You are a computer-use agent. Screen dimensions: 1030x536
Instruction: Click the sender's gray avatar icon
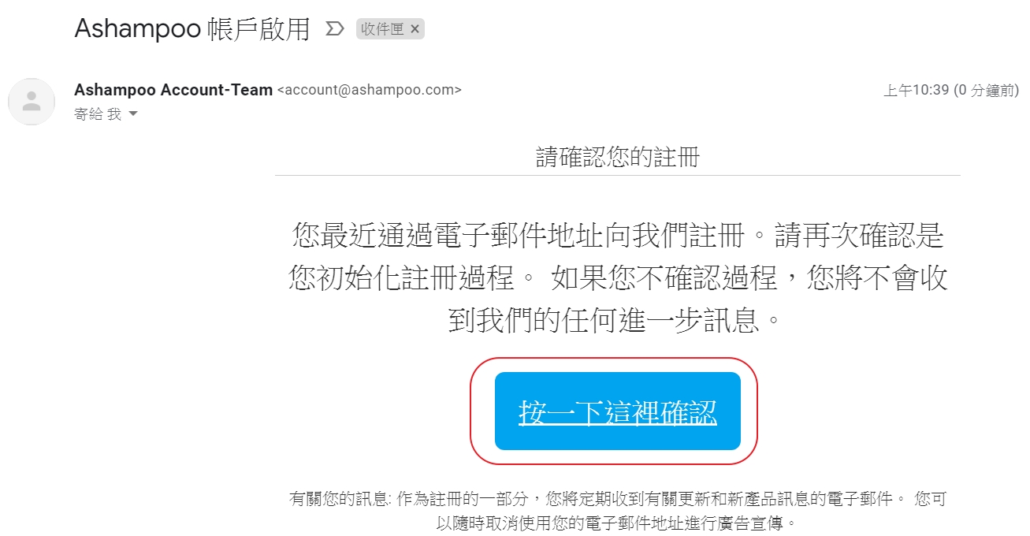pos(32,102)
